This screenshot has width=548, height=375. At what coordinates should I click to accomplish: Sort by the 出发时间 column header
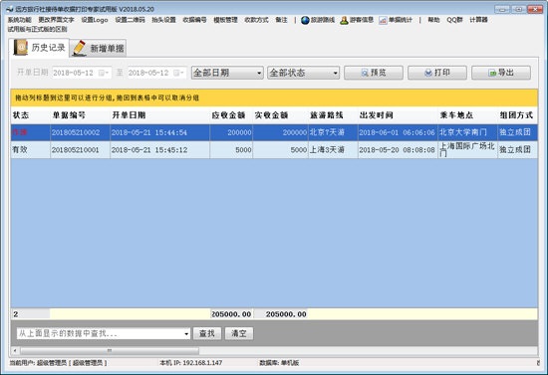pos(398,115)
